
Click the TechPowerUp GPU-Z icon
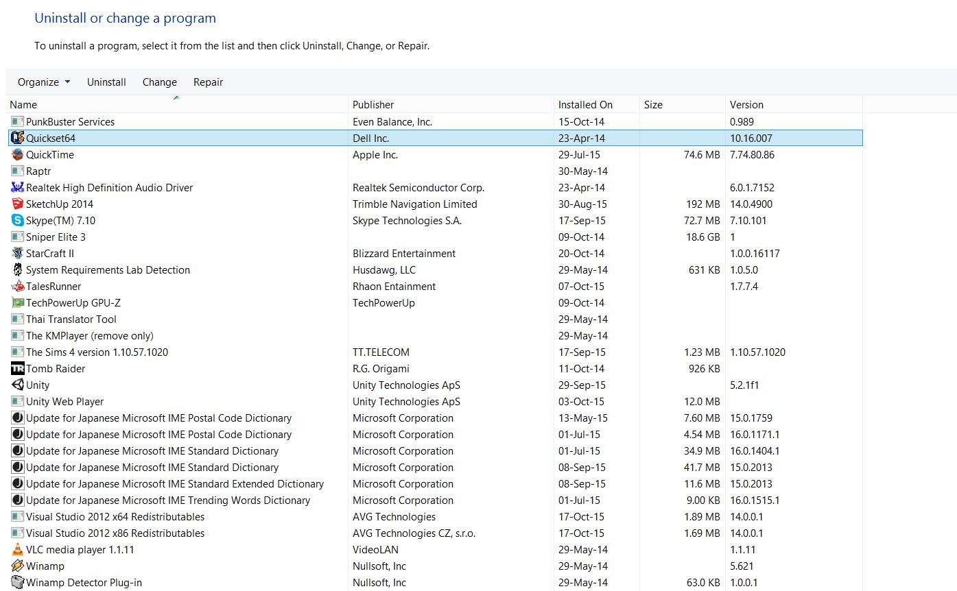(18, 302)
